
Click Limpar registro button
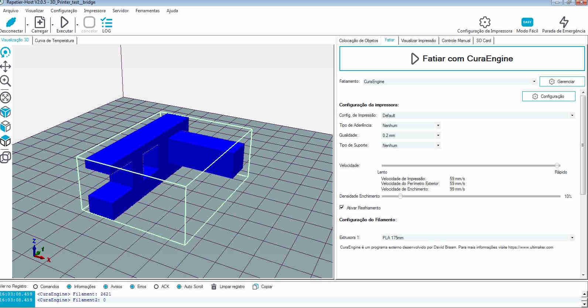click(228, 287)
